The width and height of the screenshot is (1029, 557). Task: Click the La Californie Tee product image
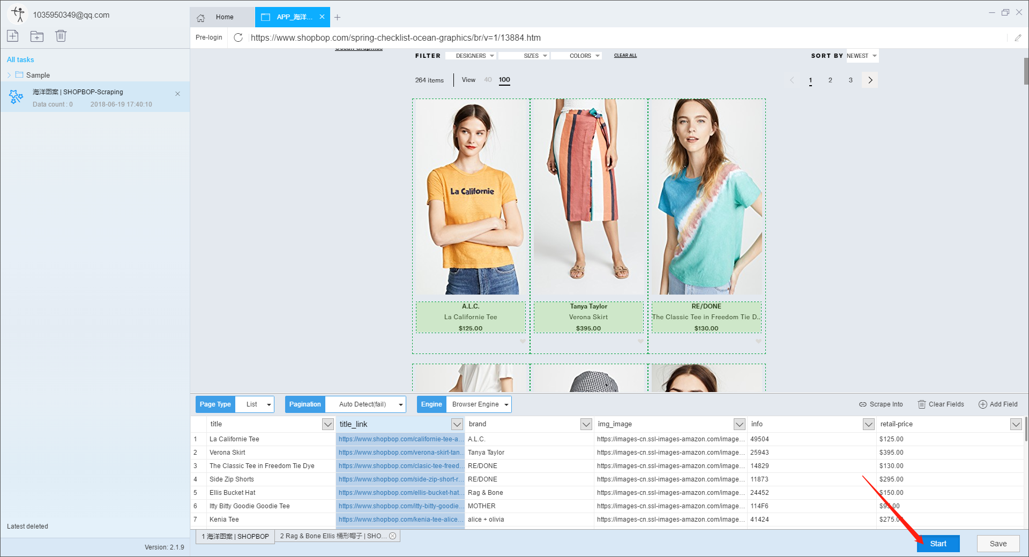point(471,197)
